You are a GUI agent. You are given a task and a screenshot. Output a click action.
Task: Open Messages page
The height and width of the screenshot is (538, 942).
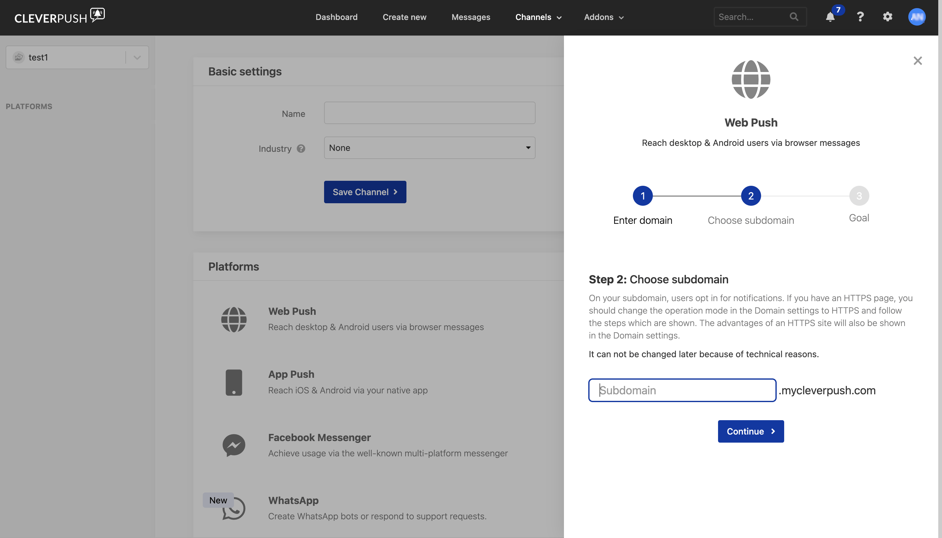pyautogui.click(x=471, y=17)
